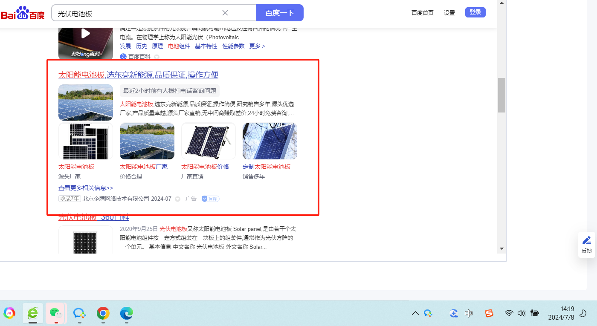Screen dimensions: 597x326
Task: Click the thumbnail above 源头厂家
Action: click(86, 141)
